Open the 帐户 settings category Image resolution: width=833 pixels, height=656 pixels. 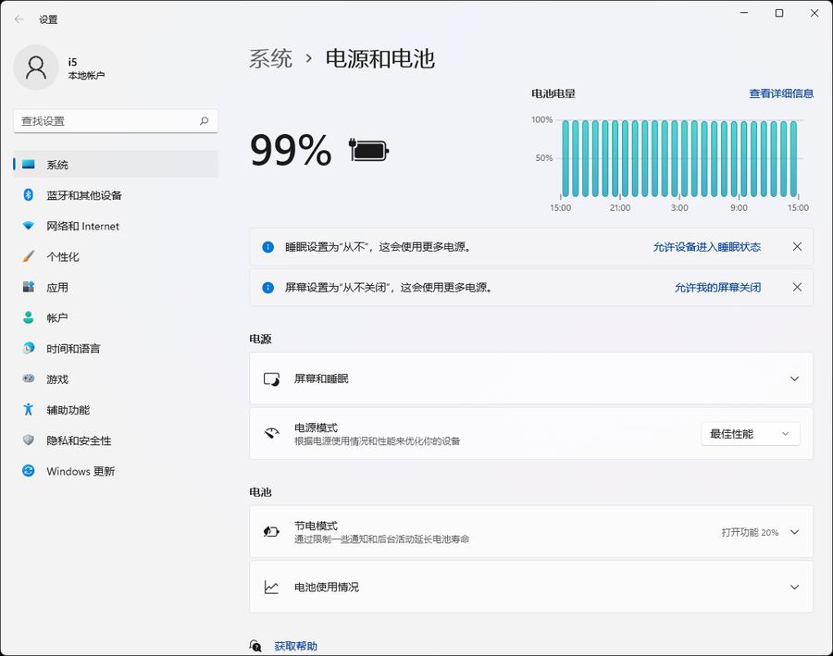click(57, 318)
